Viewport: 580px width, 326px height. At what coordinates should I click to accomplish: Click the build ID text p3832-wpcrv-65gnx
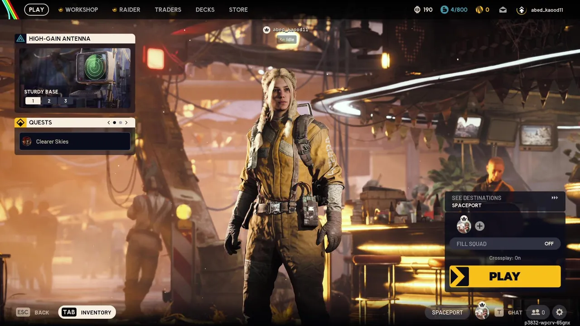547,323
